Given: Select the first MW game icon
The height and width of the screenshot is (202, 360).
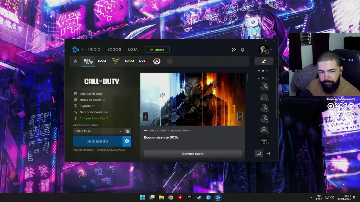Looking at the screenshot, I should pos(102,61).
